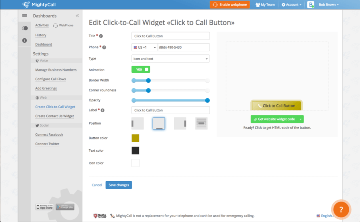Open the Create Contact Us Widget link
Screen dimensions: 360x222
coord(55,116)
